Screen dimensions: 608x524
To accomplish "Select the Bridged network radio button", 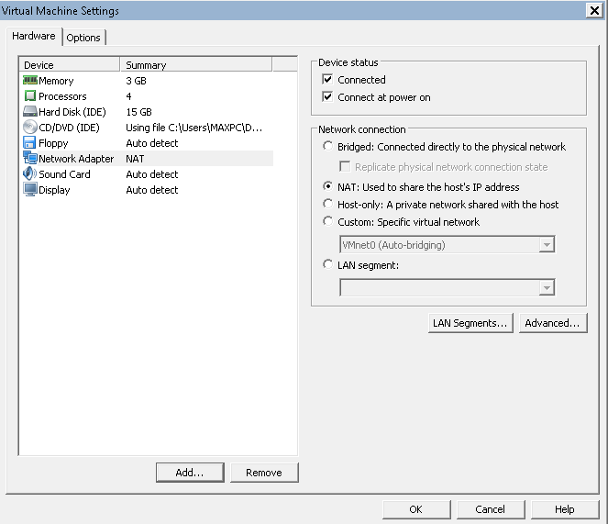I will [328, 147].
